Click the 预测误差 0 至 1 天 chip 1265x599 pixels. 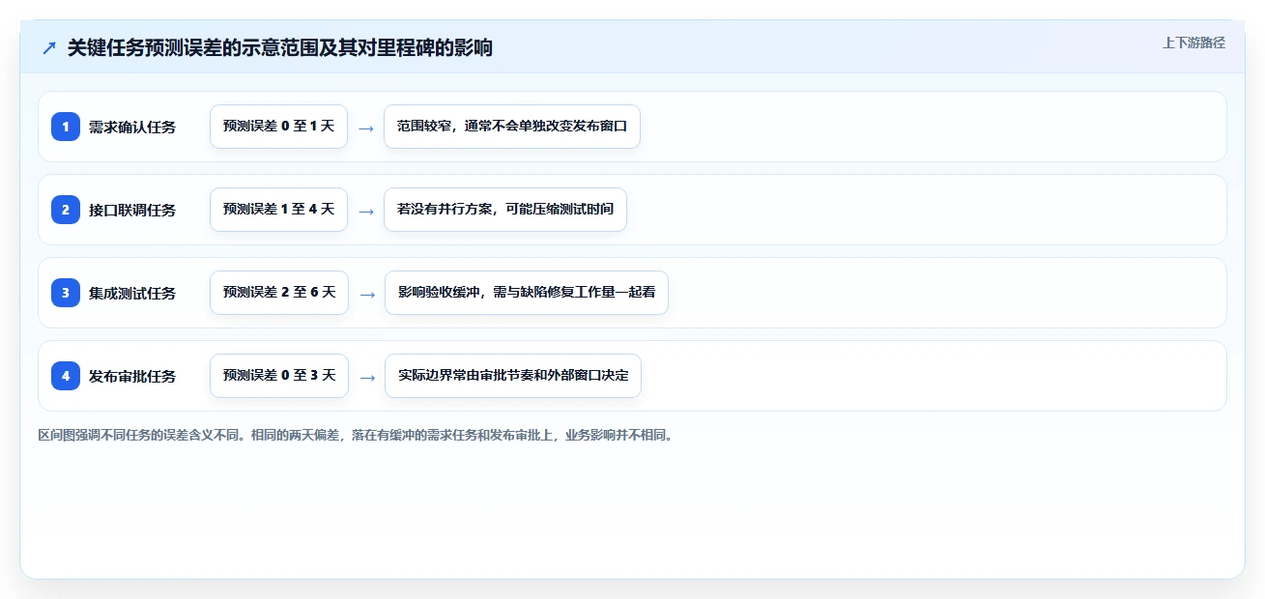tap(278, 127)
